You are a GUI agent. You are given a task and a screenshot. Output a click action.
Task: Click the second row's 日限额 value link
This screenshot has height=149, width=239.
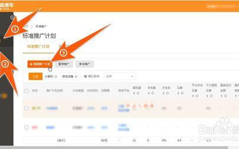pos(104,128)
